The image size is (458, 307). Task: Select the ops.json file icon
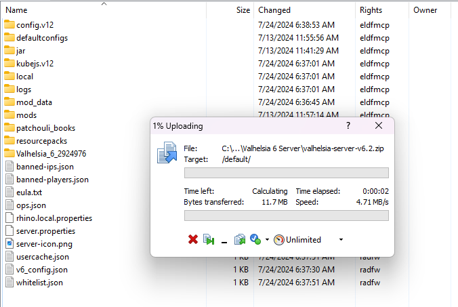coord(9,205)
